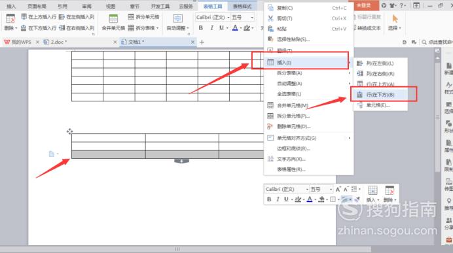Open Split Table (拆分表格) ribbon dropdown
453x253 pixels.
tap(143, 28)
